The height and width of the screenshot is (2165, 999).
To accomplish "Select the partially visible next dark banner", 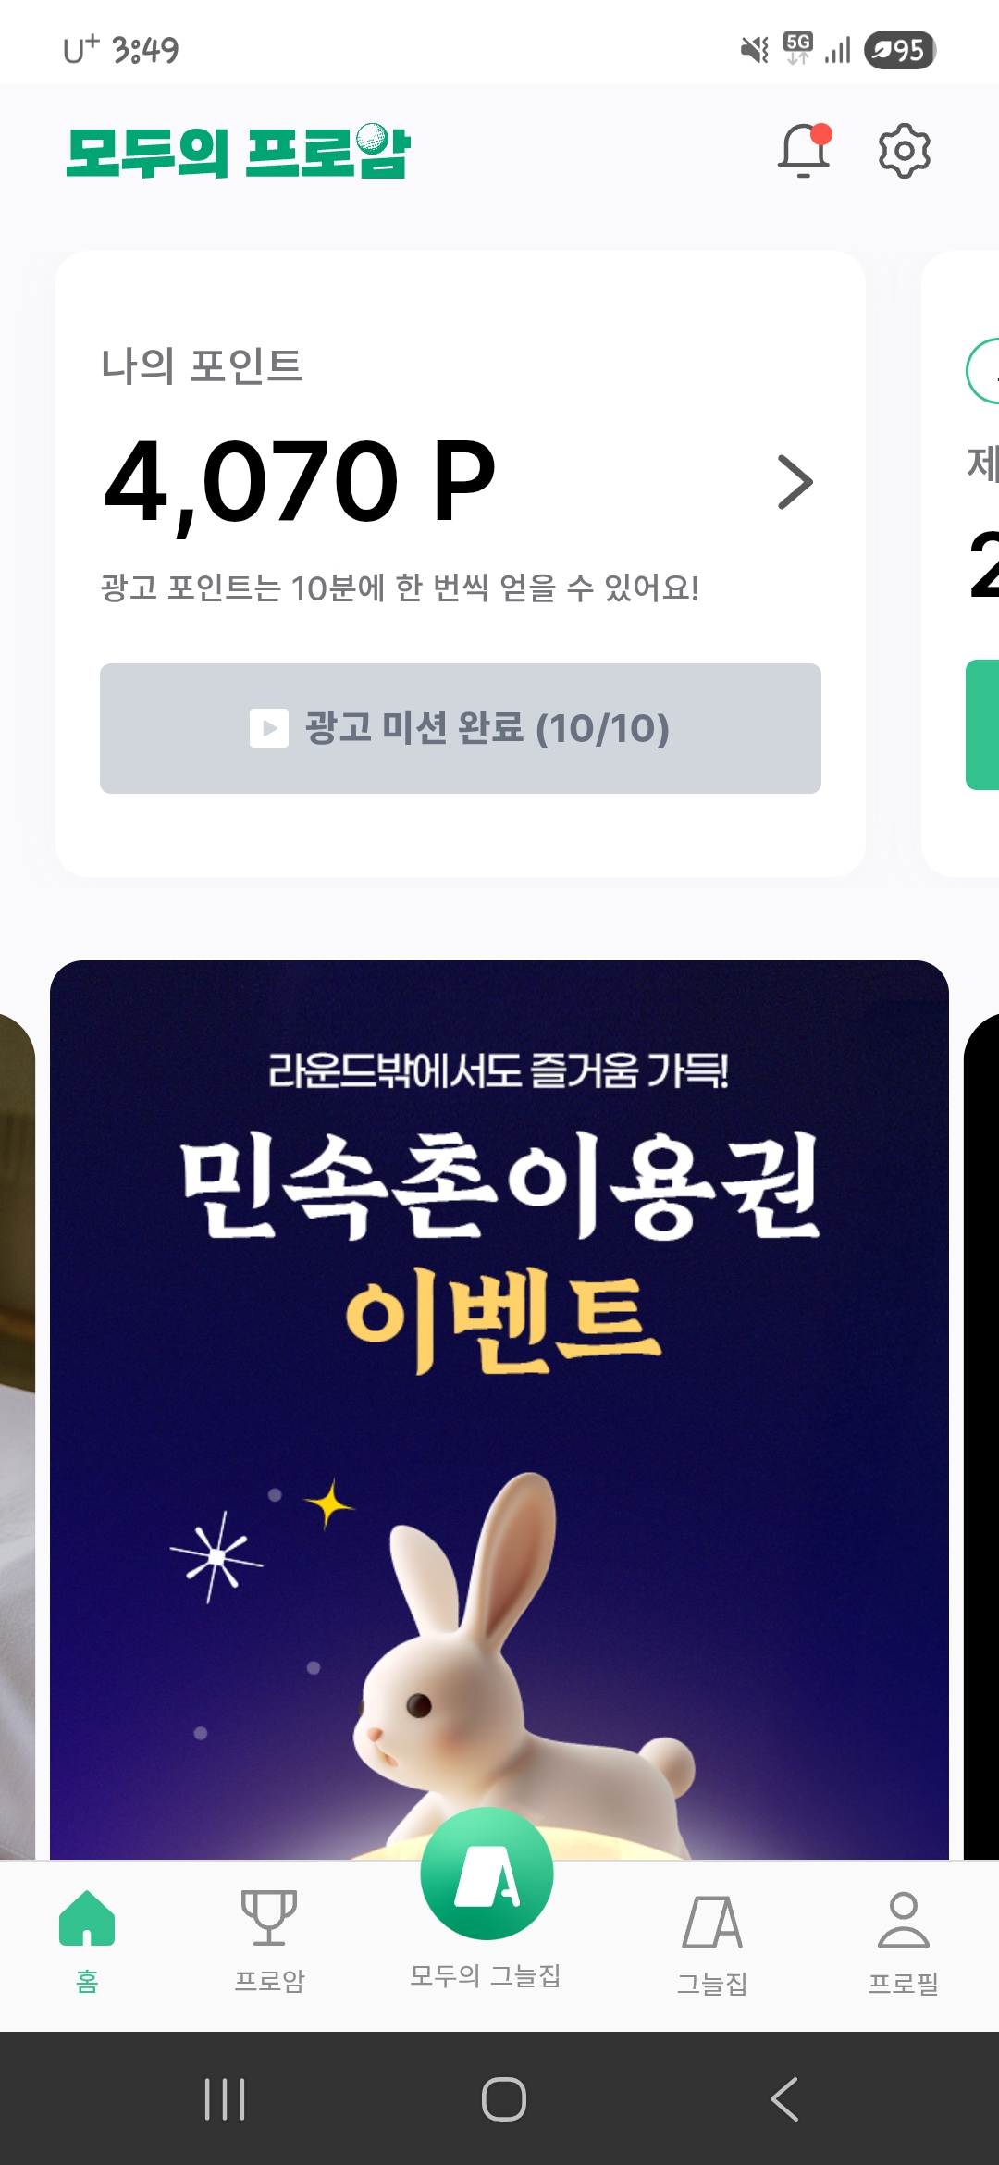I will tap(981, 1434).
